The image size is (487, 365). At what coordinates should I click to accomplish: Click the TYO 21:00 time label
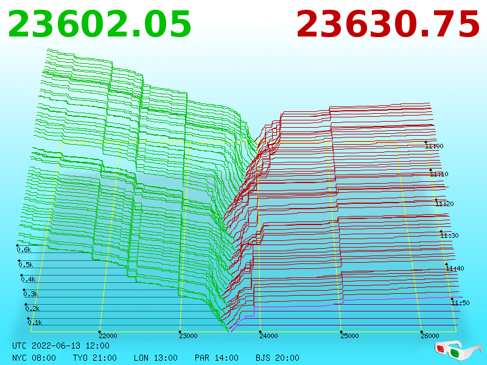[95, 358]
